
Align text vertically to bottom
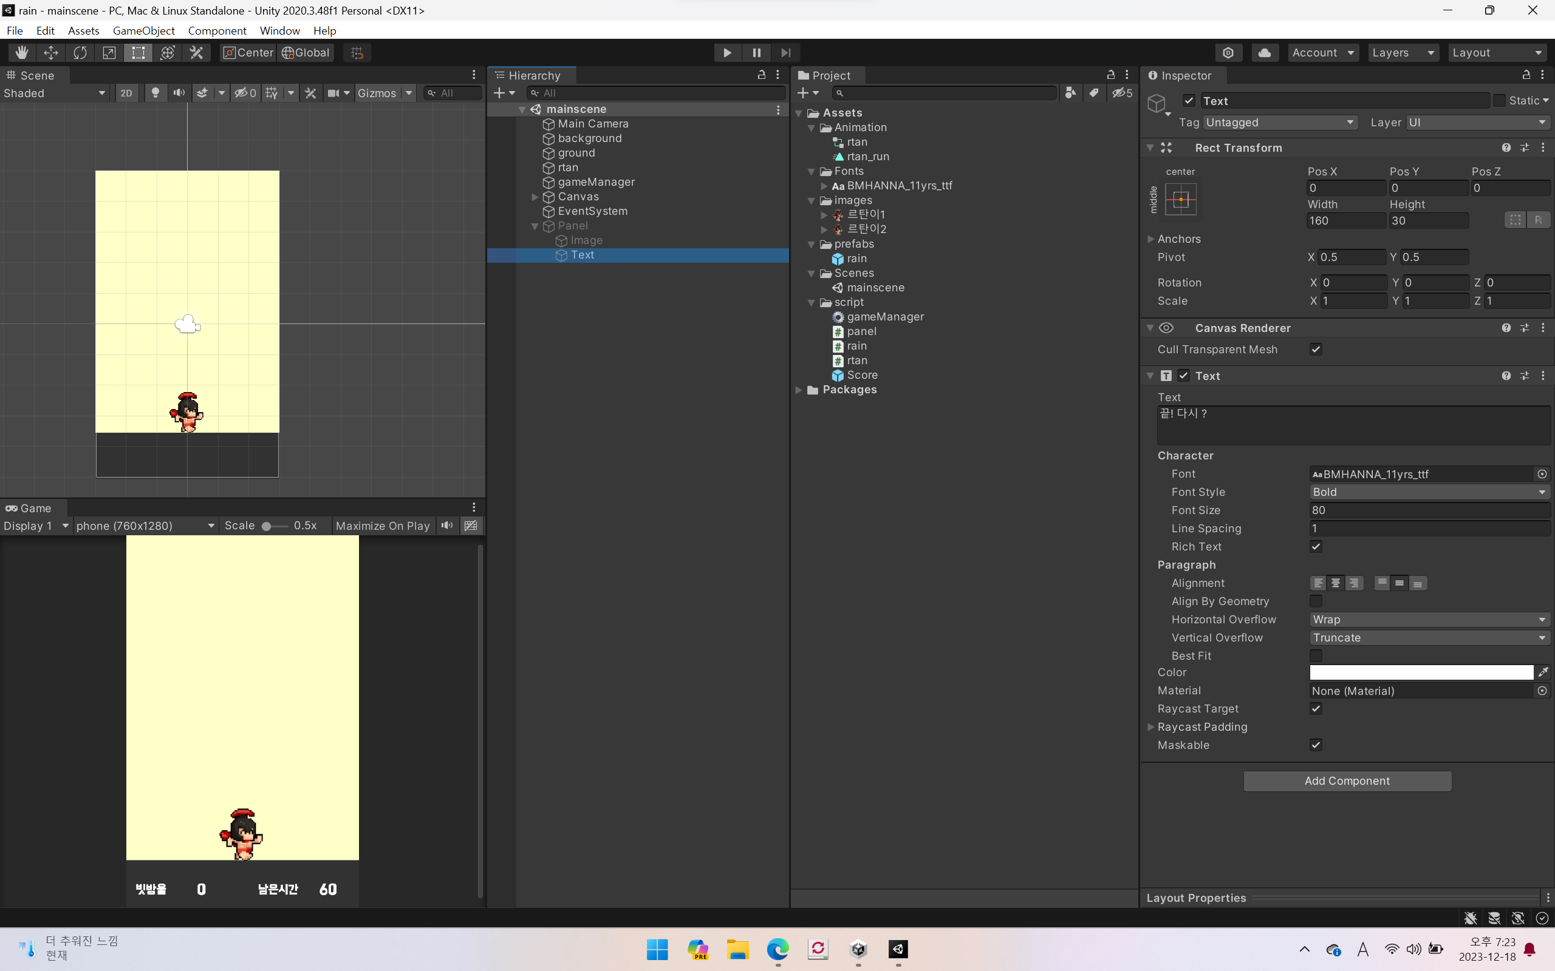tap(1418, 583)
